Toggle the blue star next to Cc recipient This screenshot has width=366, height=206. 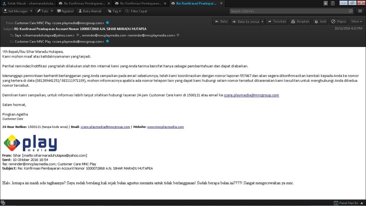pos(108,41)
